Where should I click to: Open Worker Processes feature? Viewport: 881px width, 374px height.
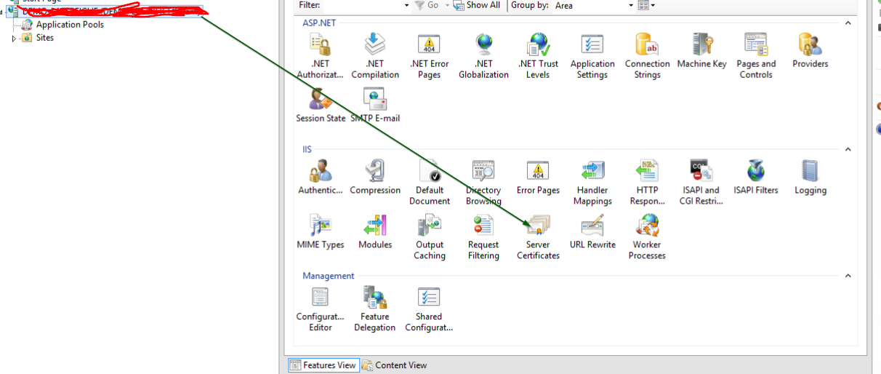(647, 237)
